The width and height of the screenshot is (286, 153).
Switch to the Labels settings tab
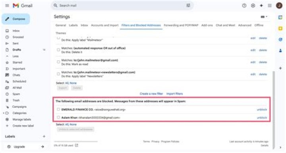pos(73,25)
